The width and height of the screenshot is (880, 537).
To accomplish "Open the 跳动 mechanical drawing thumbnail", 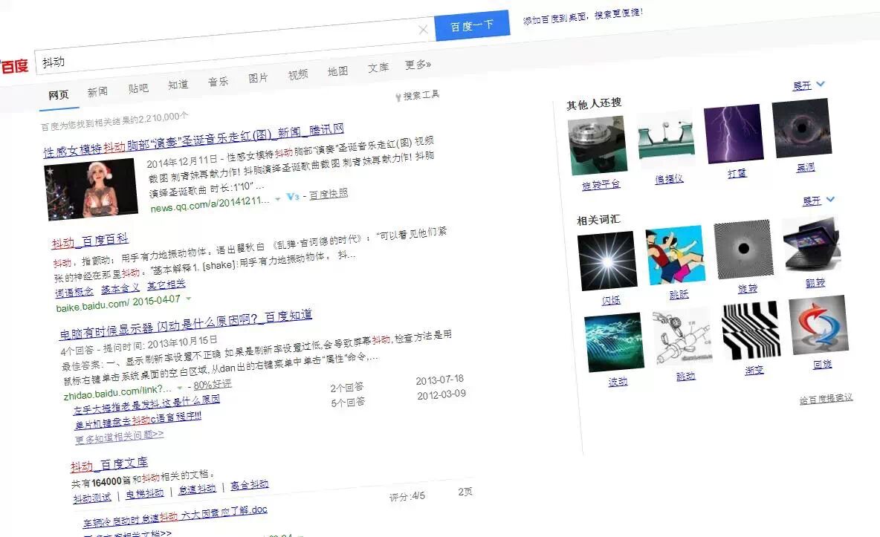I will tap(682, 336).
